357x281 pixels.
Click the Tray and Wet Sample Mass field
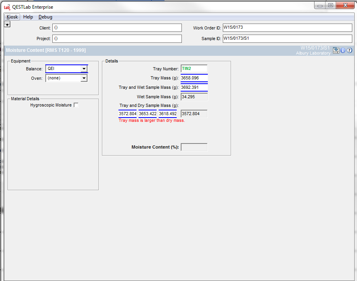tap(194, 87)
